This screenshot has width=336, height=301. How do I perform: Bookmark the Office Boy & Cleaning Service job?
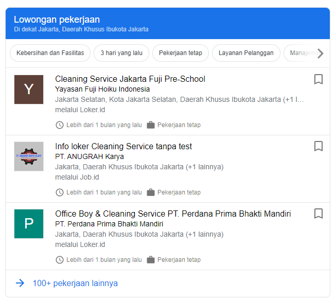click(x=318, y=214)
